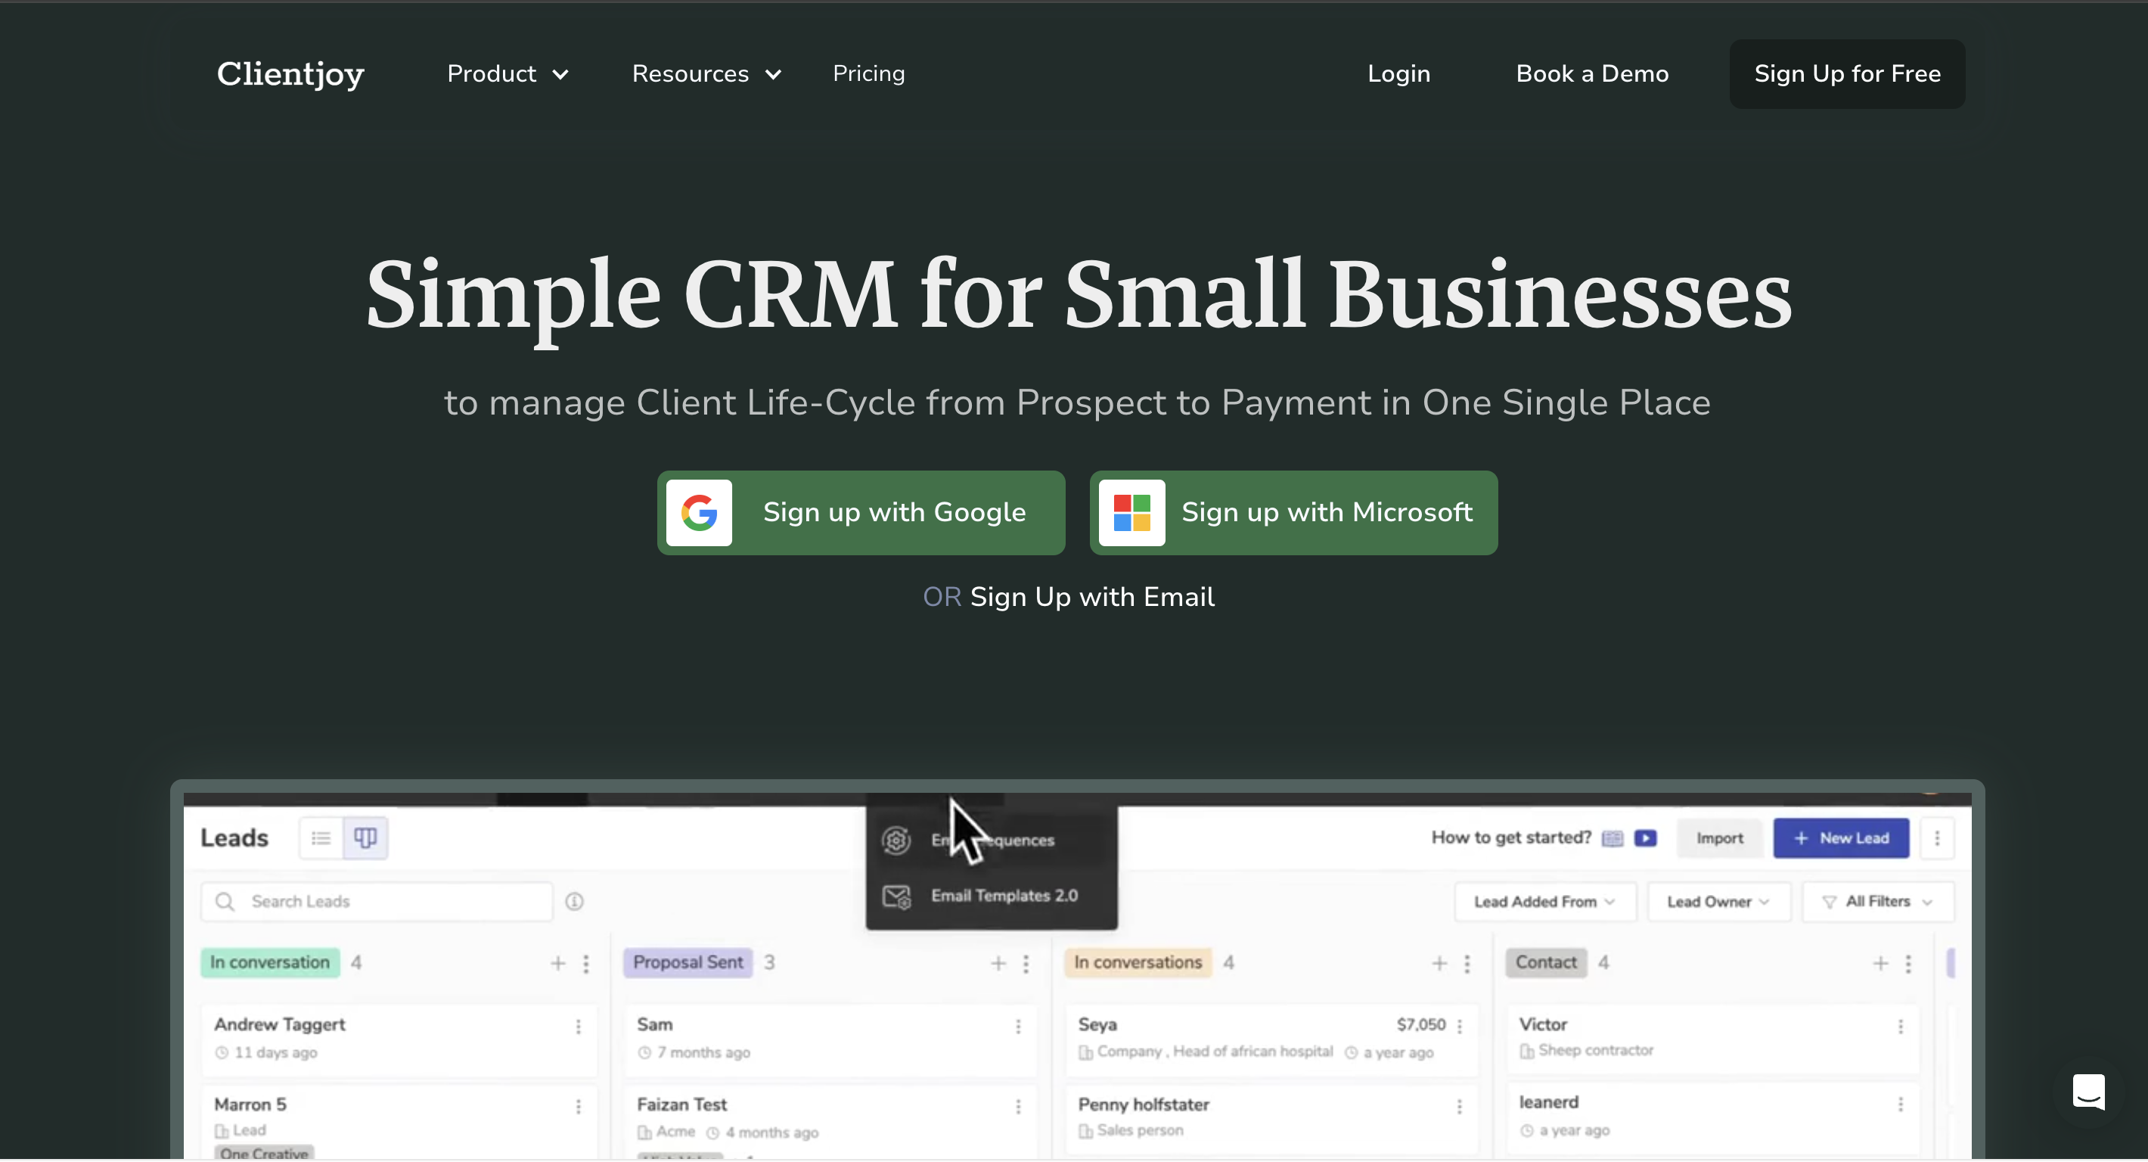
Task: Play the How to get started video icon
Action: (1645, 837)
